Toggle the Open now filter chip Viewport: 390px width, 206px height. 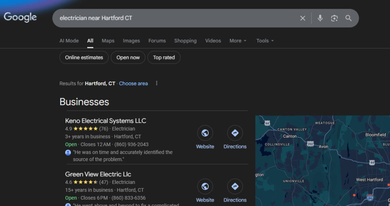click(128, 57)
